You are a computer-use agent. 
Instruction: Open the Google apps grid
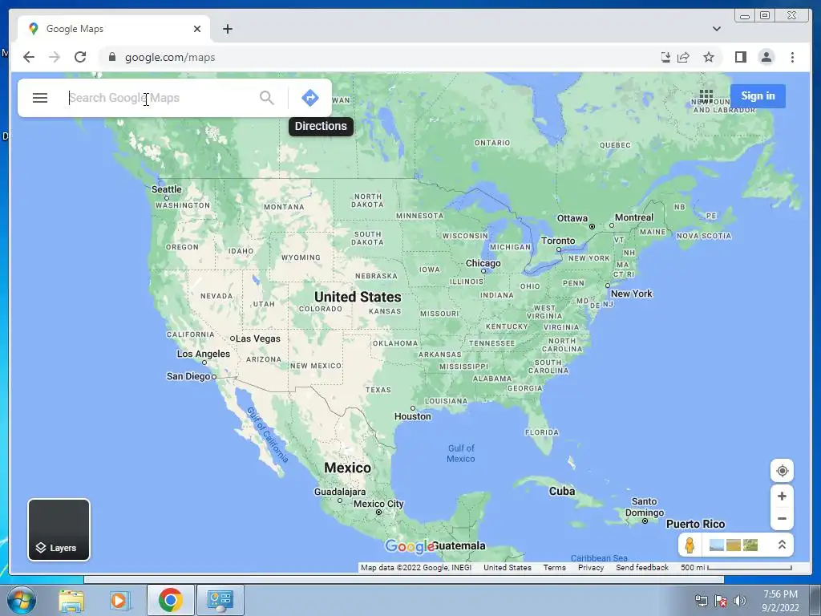click(x=706, y=96)
